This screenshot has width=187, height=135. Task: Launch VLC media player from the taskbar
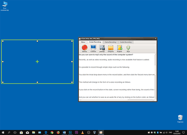pos(83,132)
